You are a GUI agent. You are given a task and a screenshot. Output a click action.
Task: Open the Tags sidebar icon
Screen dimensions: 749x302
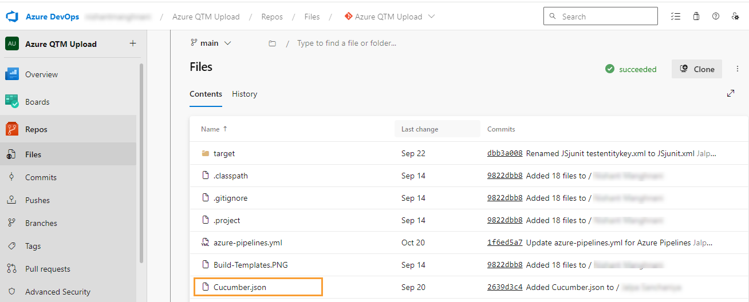coord(11,246)
